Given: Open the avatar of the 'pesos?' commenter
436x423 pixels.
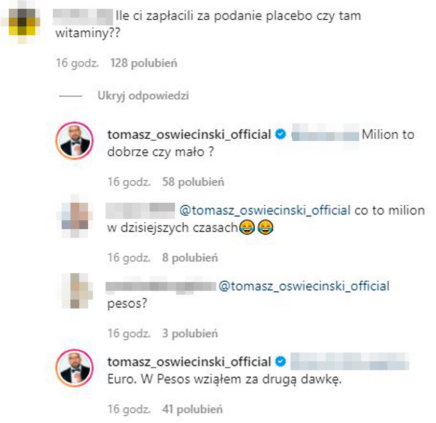Looking at the screenshot, I should coord(75,292).
